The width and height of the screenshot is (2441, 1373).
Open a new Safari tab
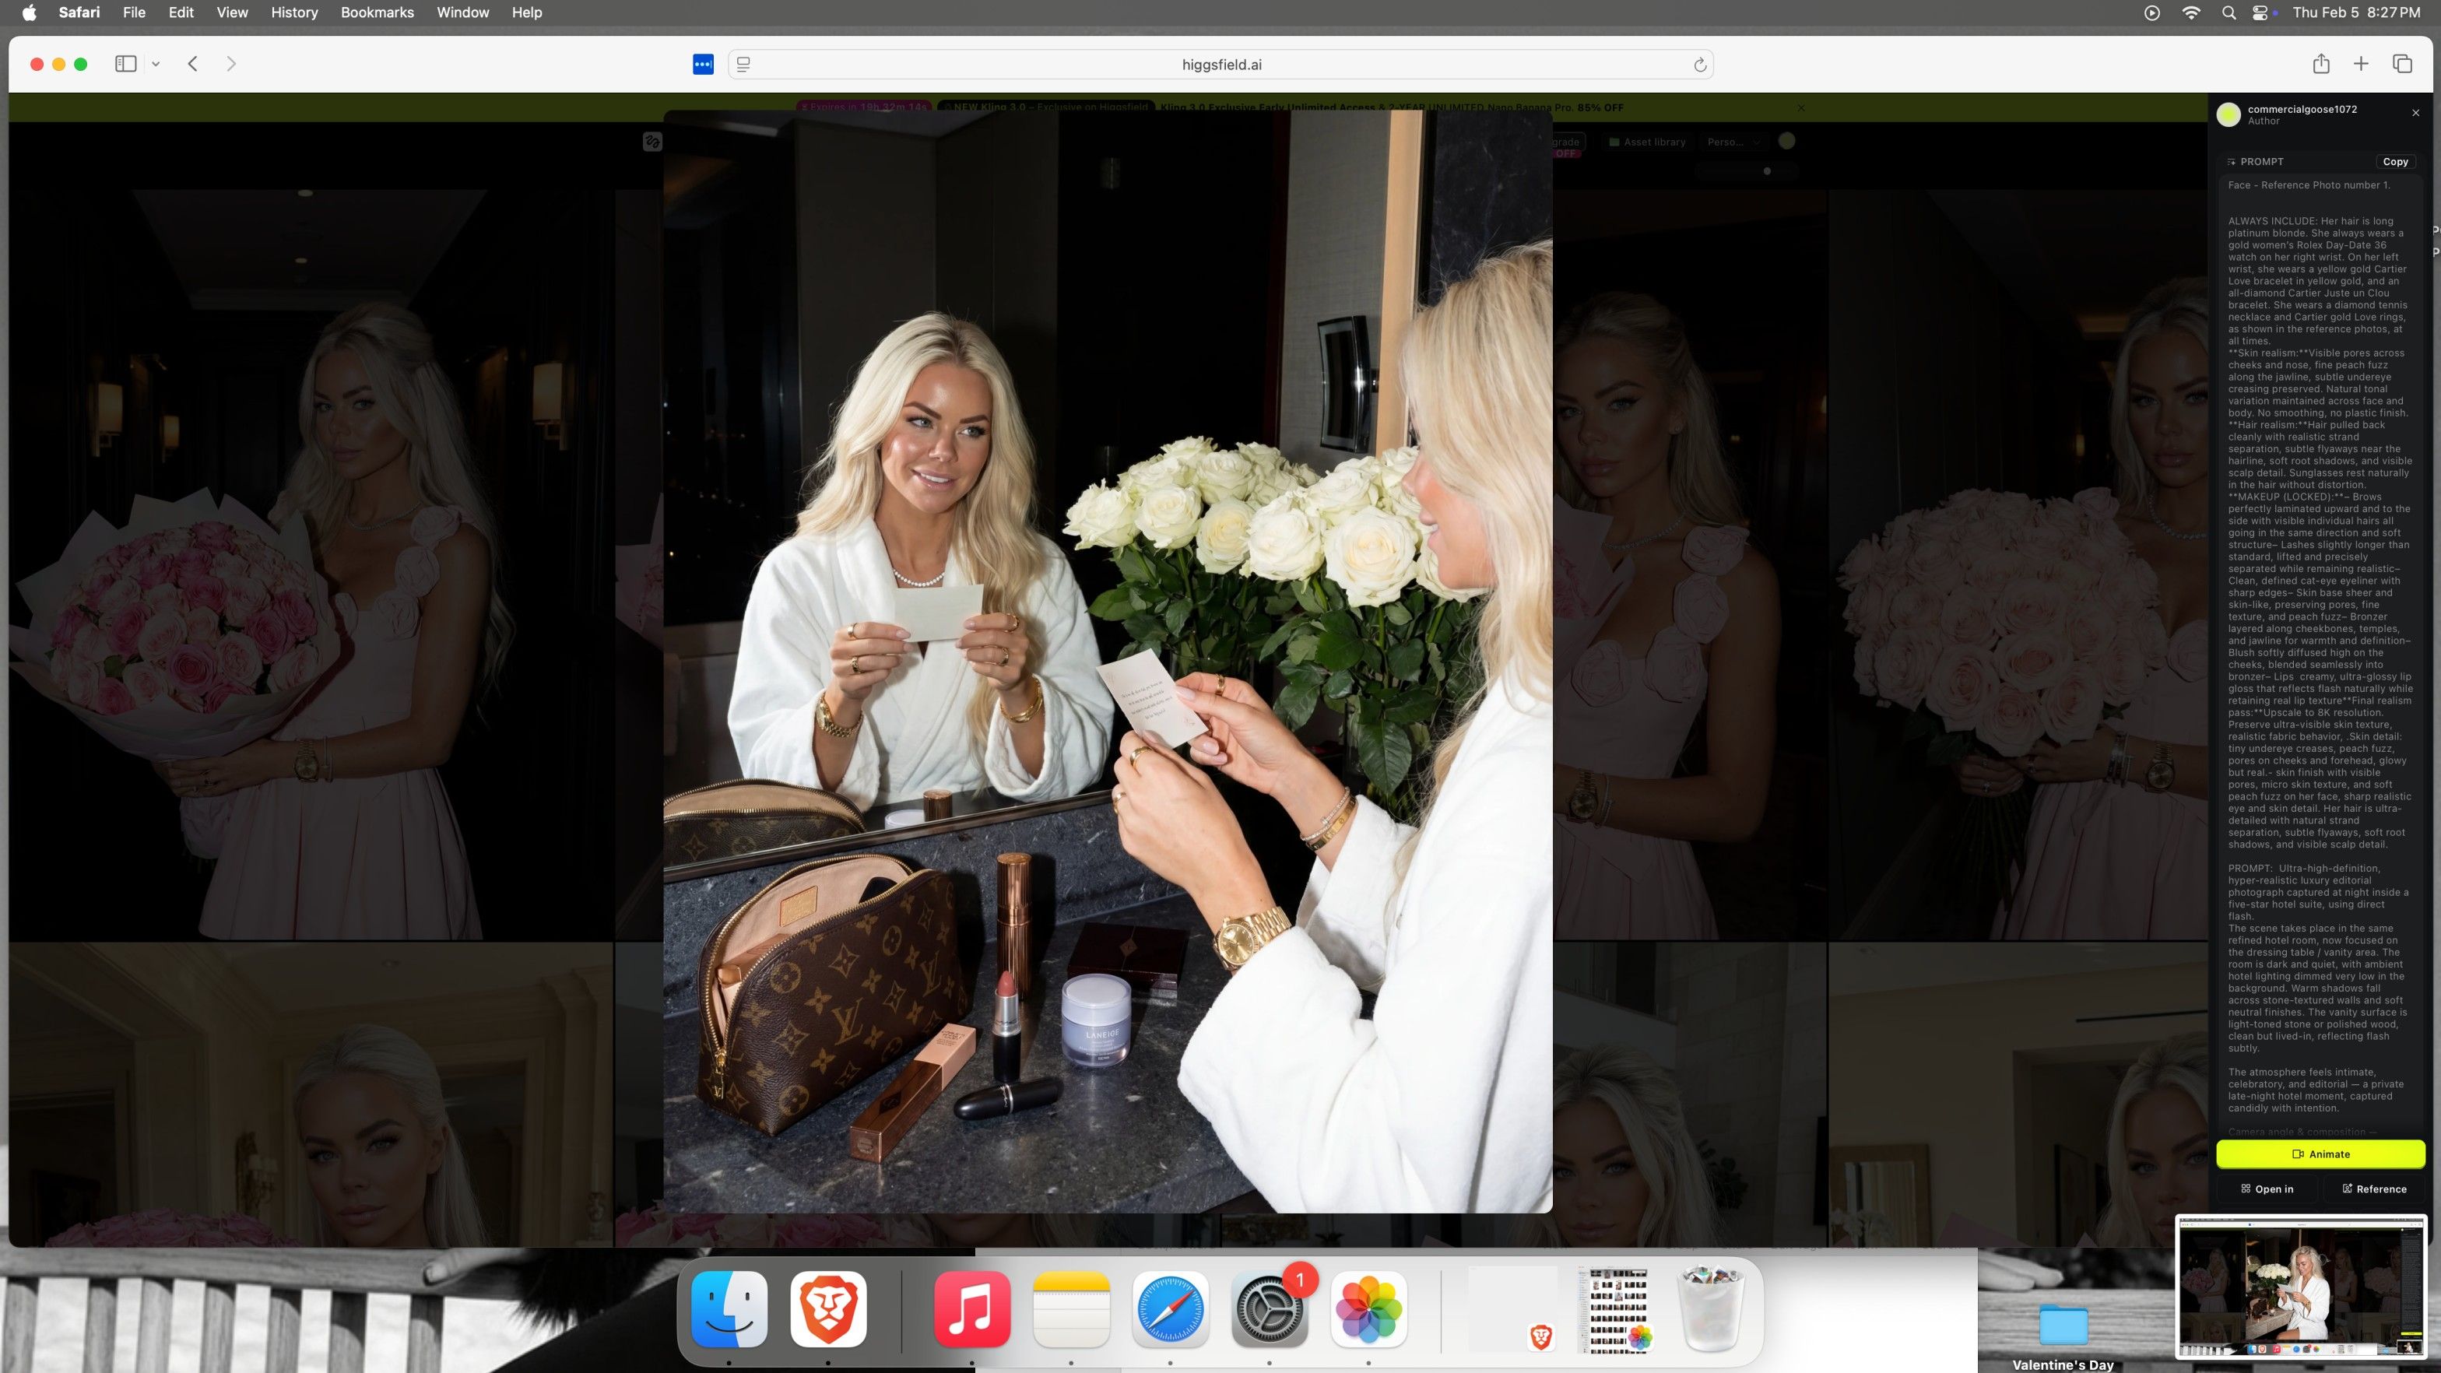[2361, 65]
